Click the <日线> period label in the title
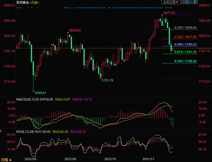The width and height of the screenshot is (212, 162). [x=34, y=2]
